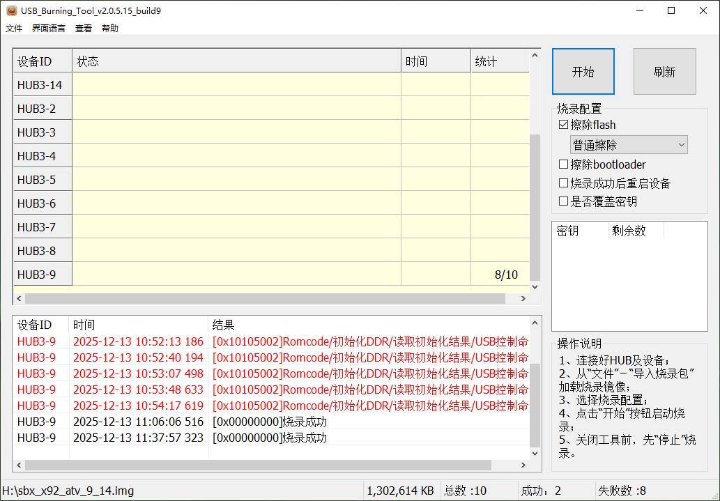Click the 开始 button to start burning

583,70
